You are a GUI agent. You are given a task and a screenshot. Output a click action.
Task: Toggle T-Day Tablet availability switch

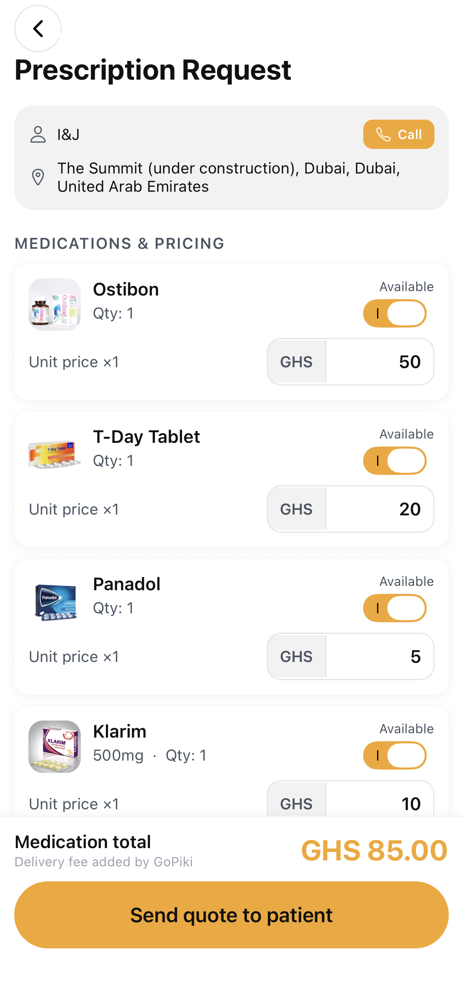pyautogui.click(x=395, y=461)
